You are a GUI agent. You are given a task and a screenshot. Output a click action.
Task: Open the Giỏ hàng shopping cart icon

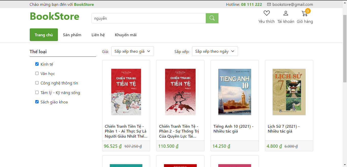(x=304, y=14)
